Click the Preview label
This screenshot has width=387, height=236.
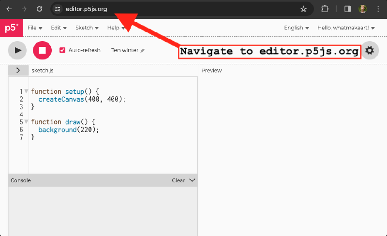(x=211, y=70)
